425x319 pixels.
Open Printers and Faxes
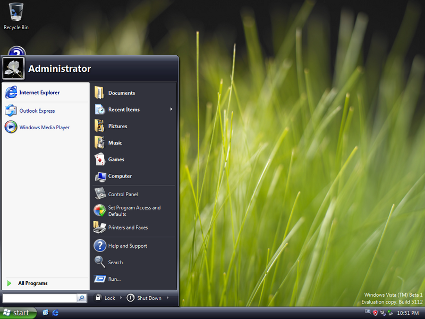point(127,228)
